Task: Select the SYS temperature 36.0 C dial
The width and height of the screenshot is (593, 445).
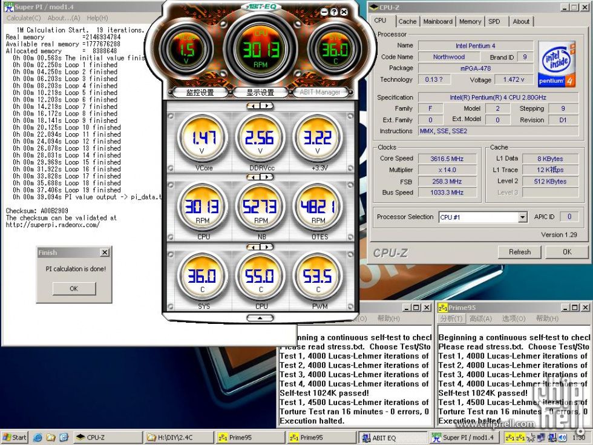Action: (x=203, y=277)
